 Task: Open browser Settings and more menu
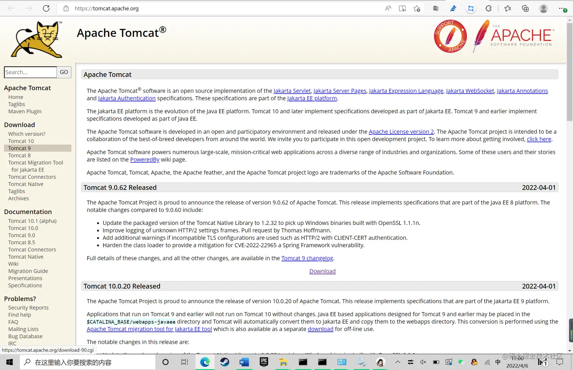[x=562, y=8]
